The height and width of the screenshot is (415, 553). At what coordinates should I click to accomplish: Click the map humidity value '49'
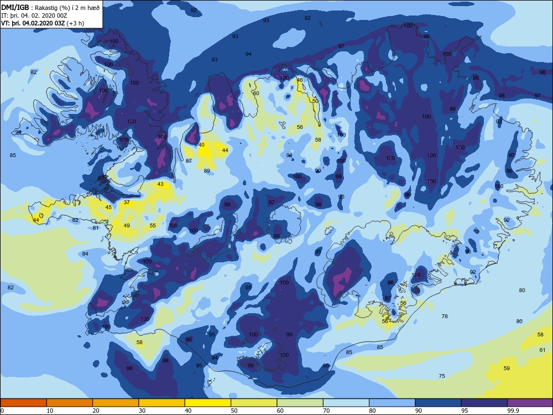click(127, 226)
